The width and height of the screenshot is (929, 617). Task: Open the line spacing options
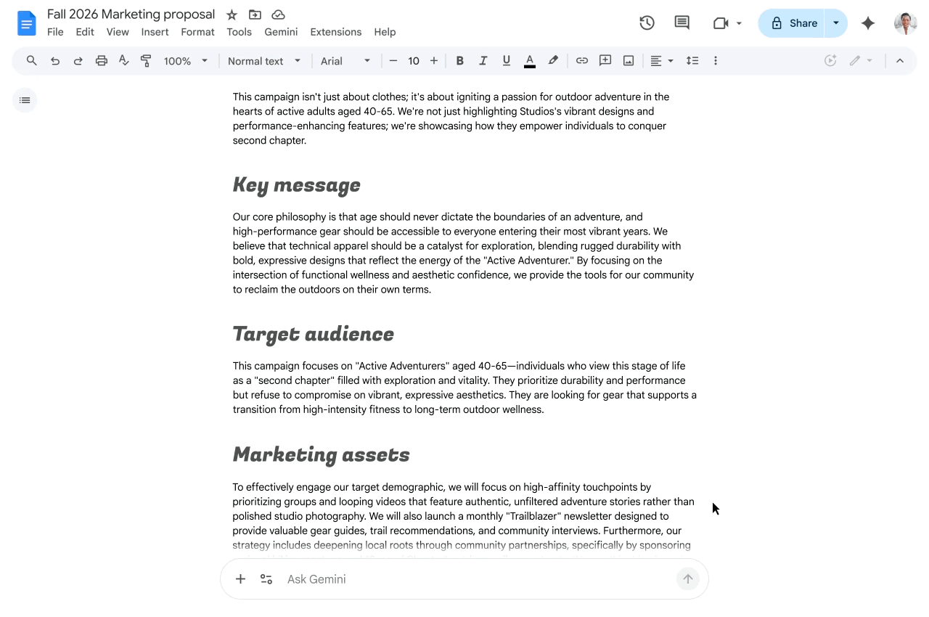tap(692, 61)
